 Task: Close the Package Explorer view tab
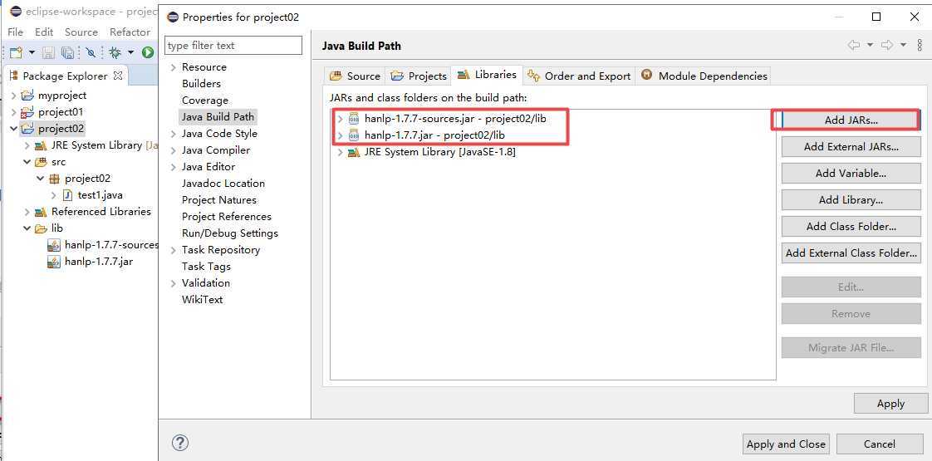pyautogui.click(x=118, y=76)
